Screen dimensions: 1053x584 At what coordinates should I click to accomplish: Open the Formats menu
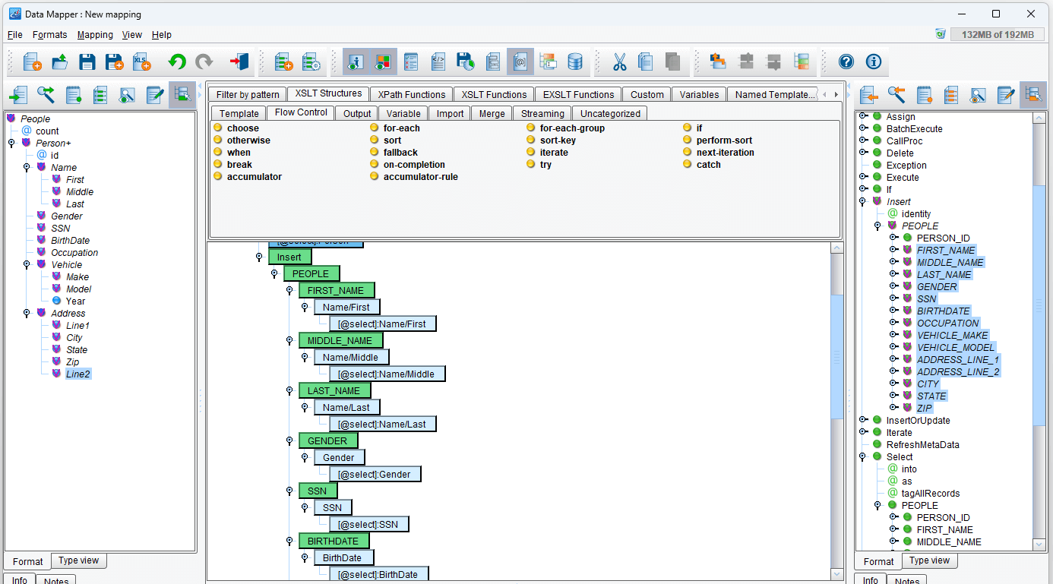(x=49, y=35)
